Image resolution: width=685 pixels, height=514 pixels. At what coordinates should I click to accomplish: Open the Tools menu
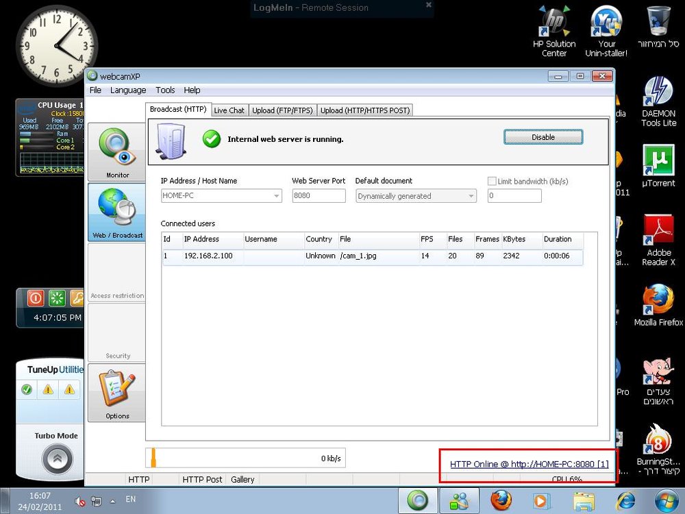point(165,90)
